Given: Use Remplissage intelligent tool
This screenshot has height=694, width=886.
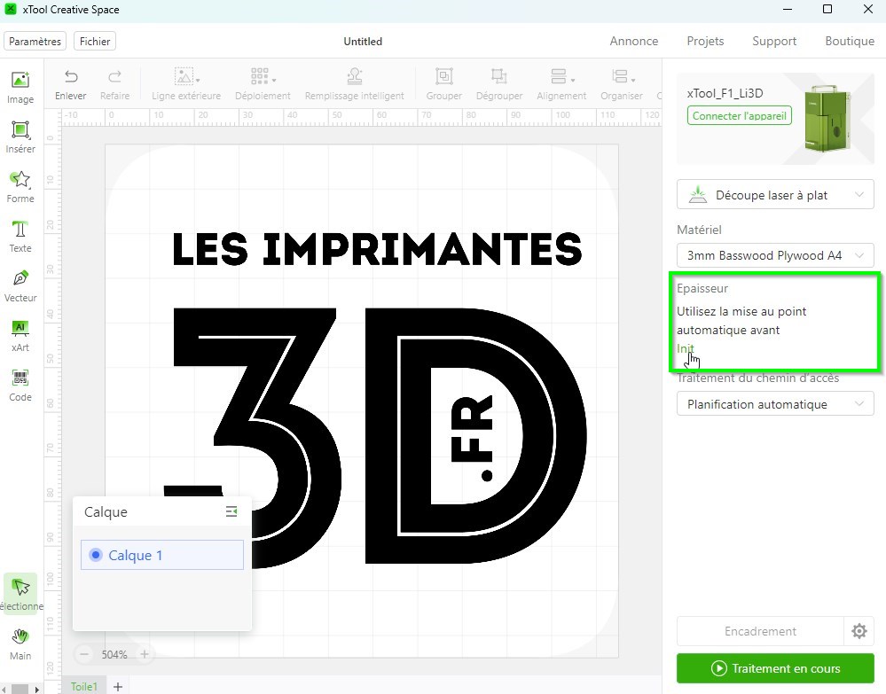Looking at the screenshot, I should 354,85.
